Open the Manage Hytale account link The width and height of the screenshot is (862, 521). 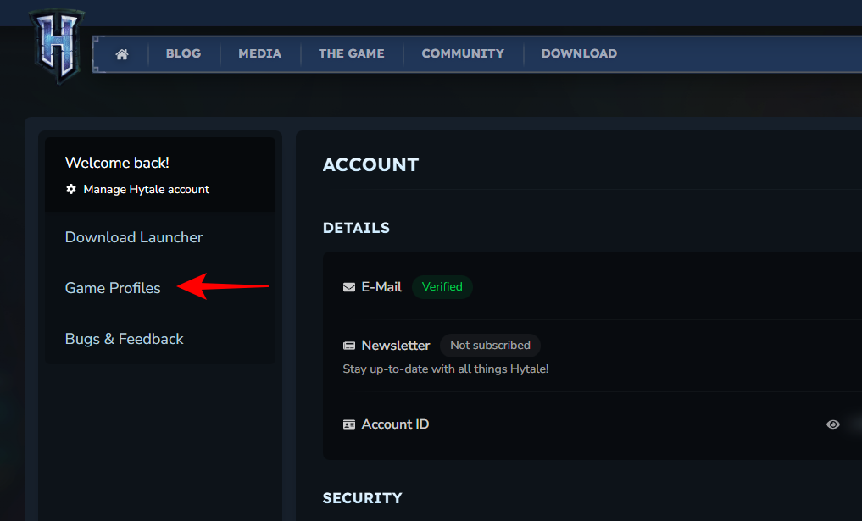tap(146, 189)
